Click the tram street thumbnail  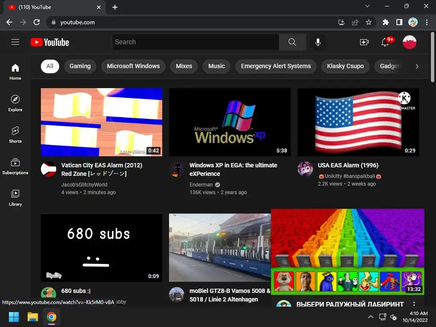(220, 248)
